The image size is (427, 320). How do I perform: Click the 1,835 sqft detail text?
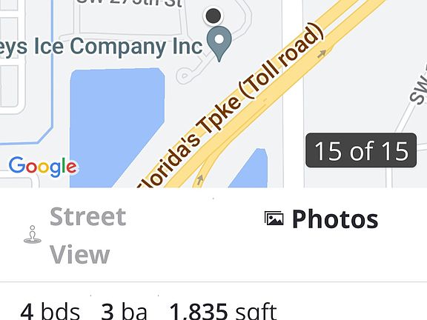coord(223,312)
